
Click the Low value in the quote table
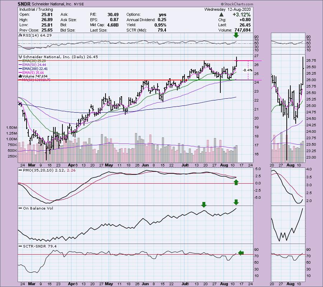(x=47, y=25)
